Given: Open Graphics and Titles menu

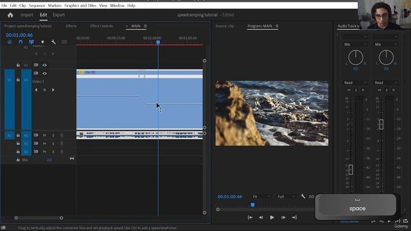Looking at the screenshot, I should [x=80, y=6].
